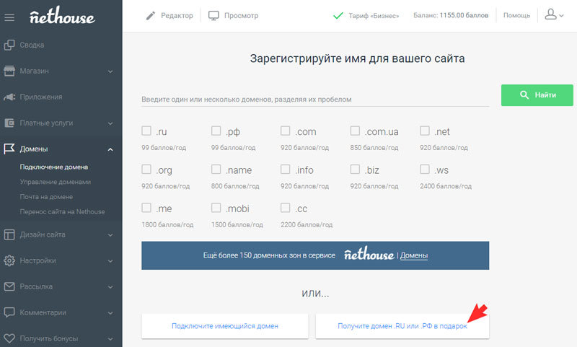Click Баланс: 1155.00 баллов
This screenshot has height=347, width=577.
[451, 15]
